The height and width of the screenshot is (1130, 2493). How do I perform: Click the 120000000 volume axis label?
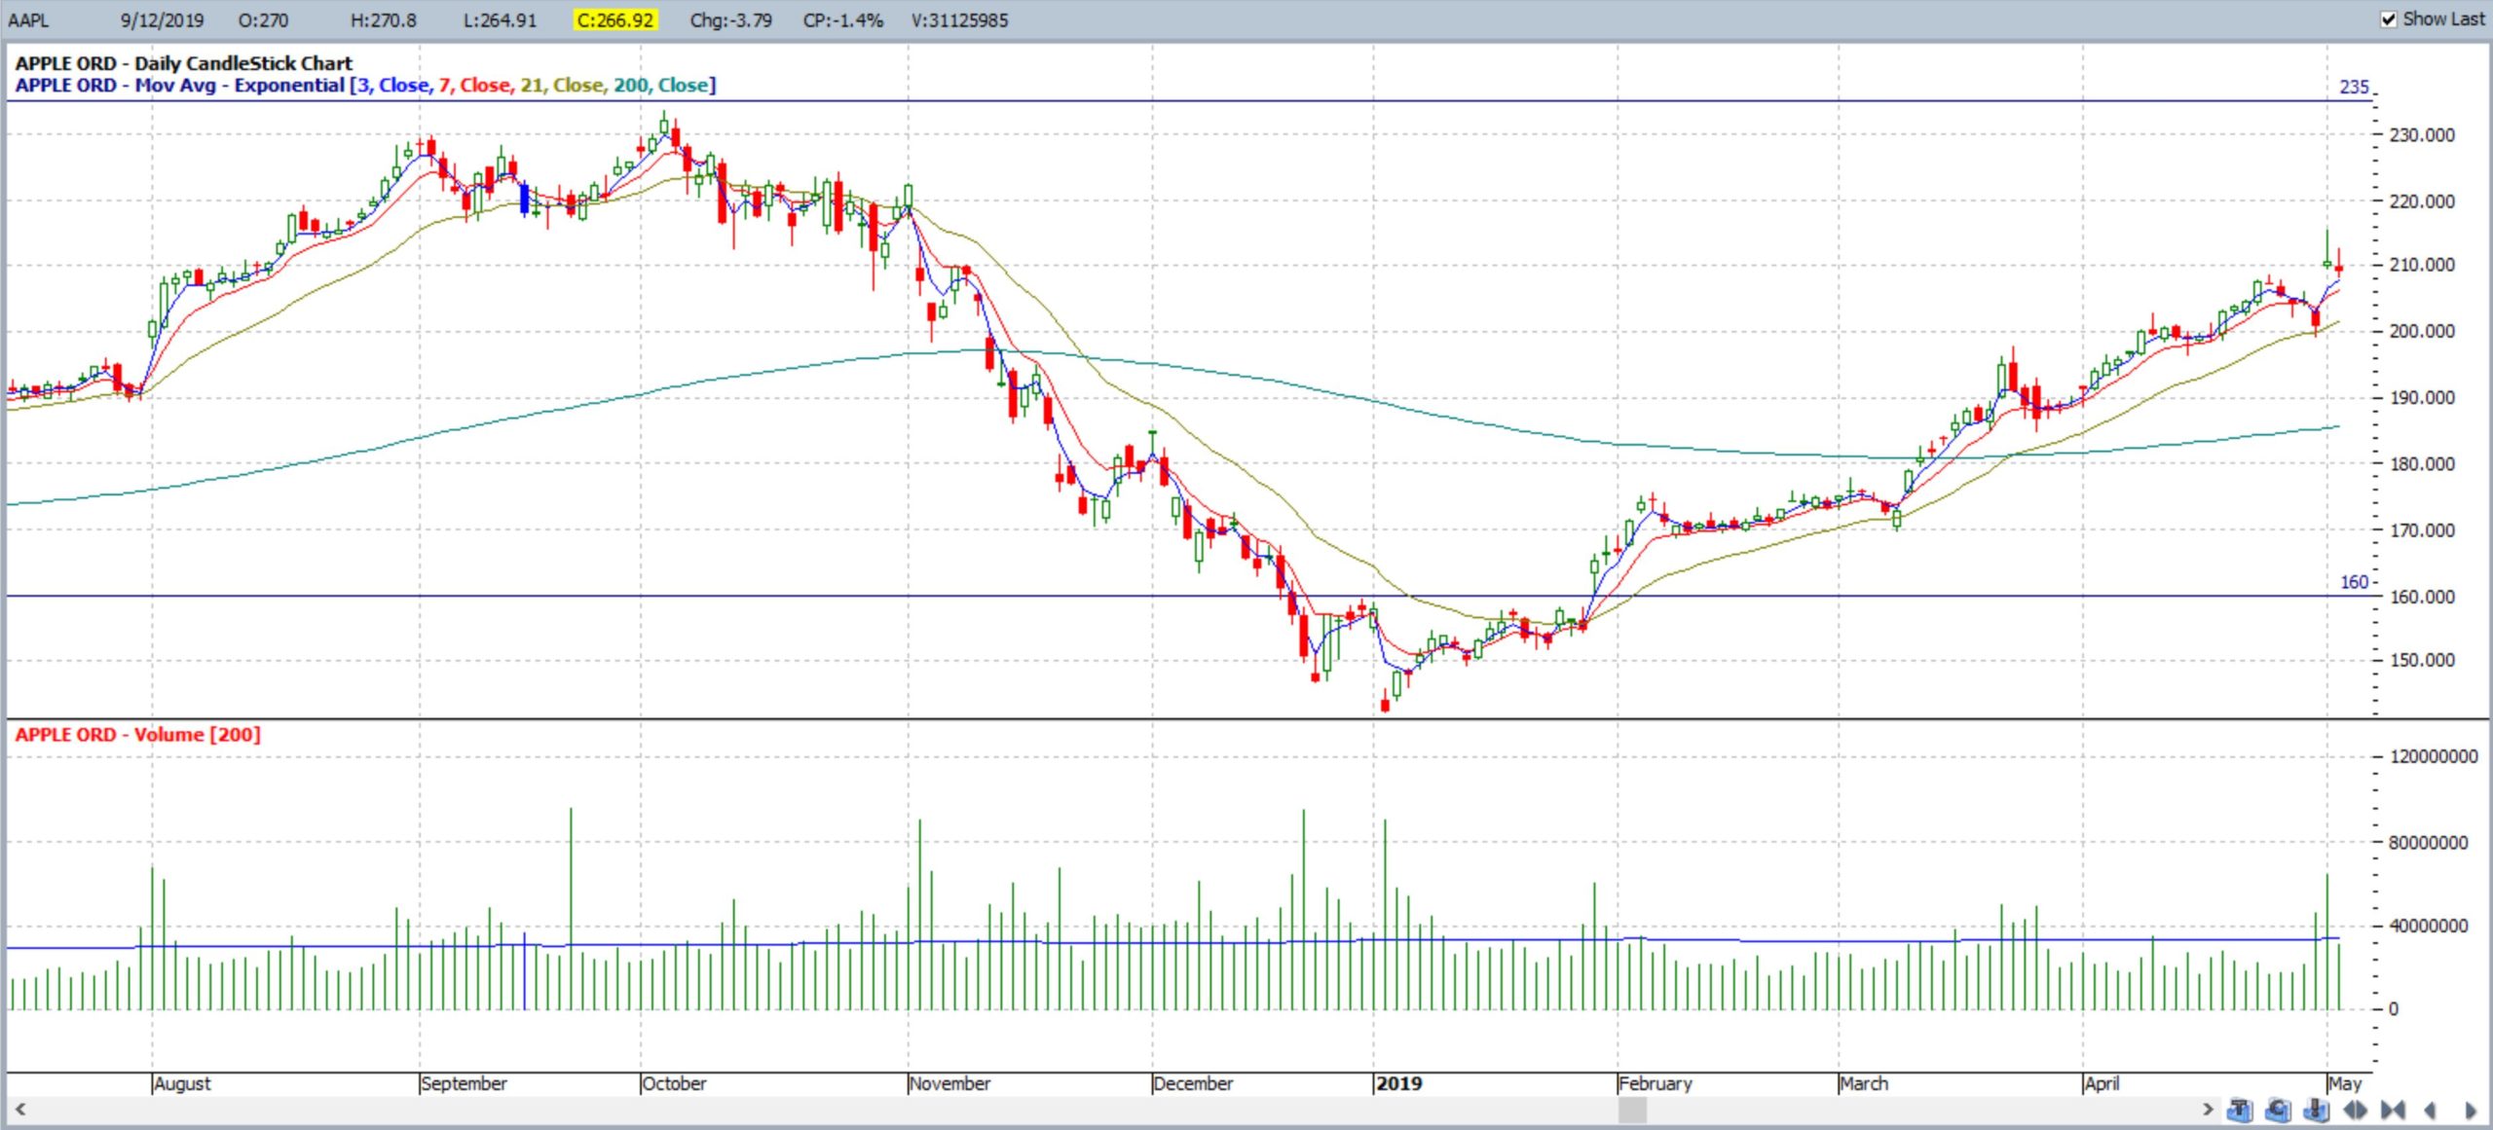2434,756
